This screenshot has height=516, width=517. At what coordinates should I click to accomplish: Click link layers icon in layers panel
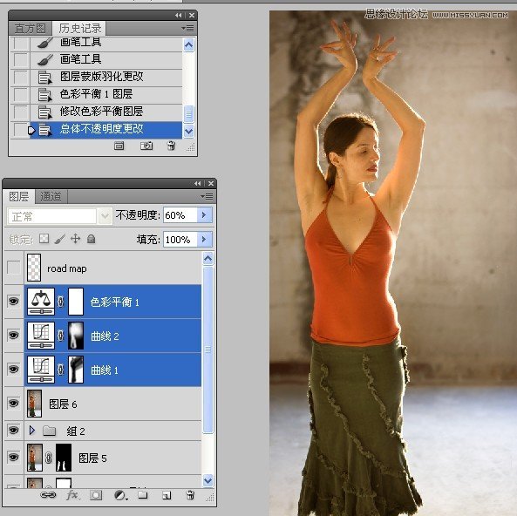point(48,495)
